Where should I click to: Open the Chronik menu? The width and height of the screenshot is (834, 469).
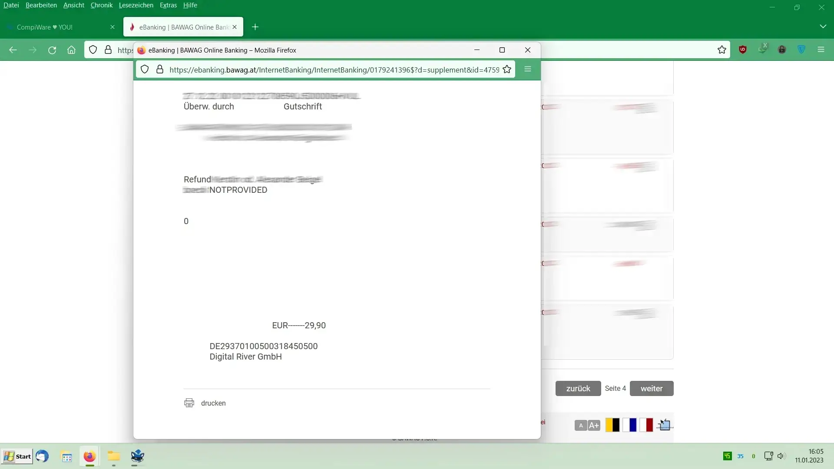[x=102, y=5]
